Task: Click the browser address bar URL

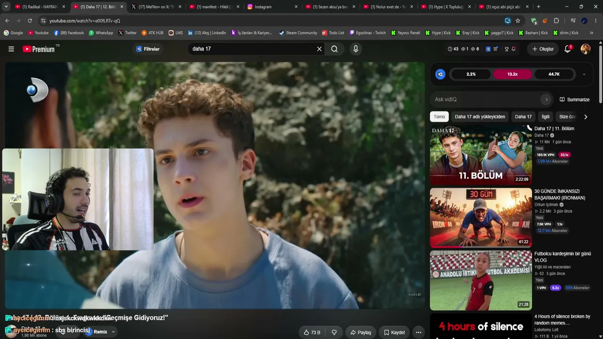Action: point(85,21)
